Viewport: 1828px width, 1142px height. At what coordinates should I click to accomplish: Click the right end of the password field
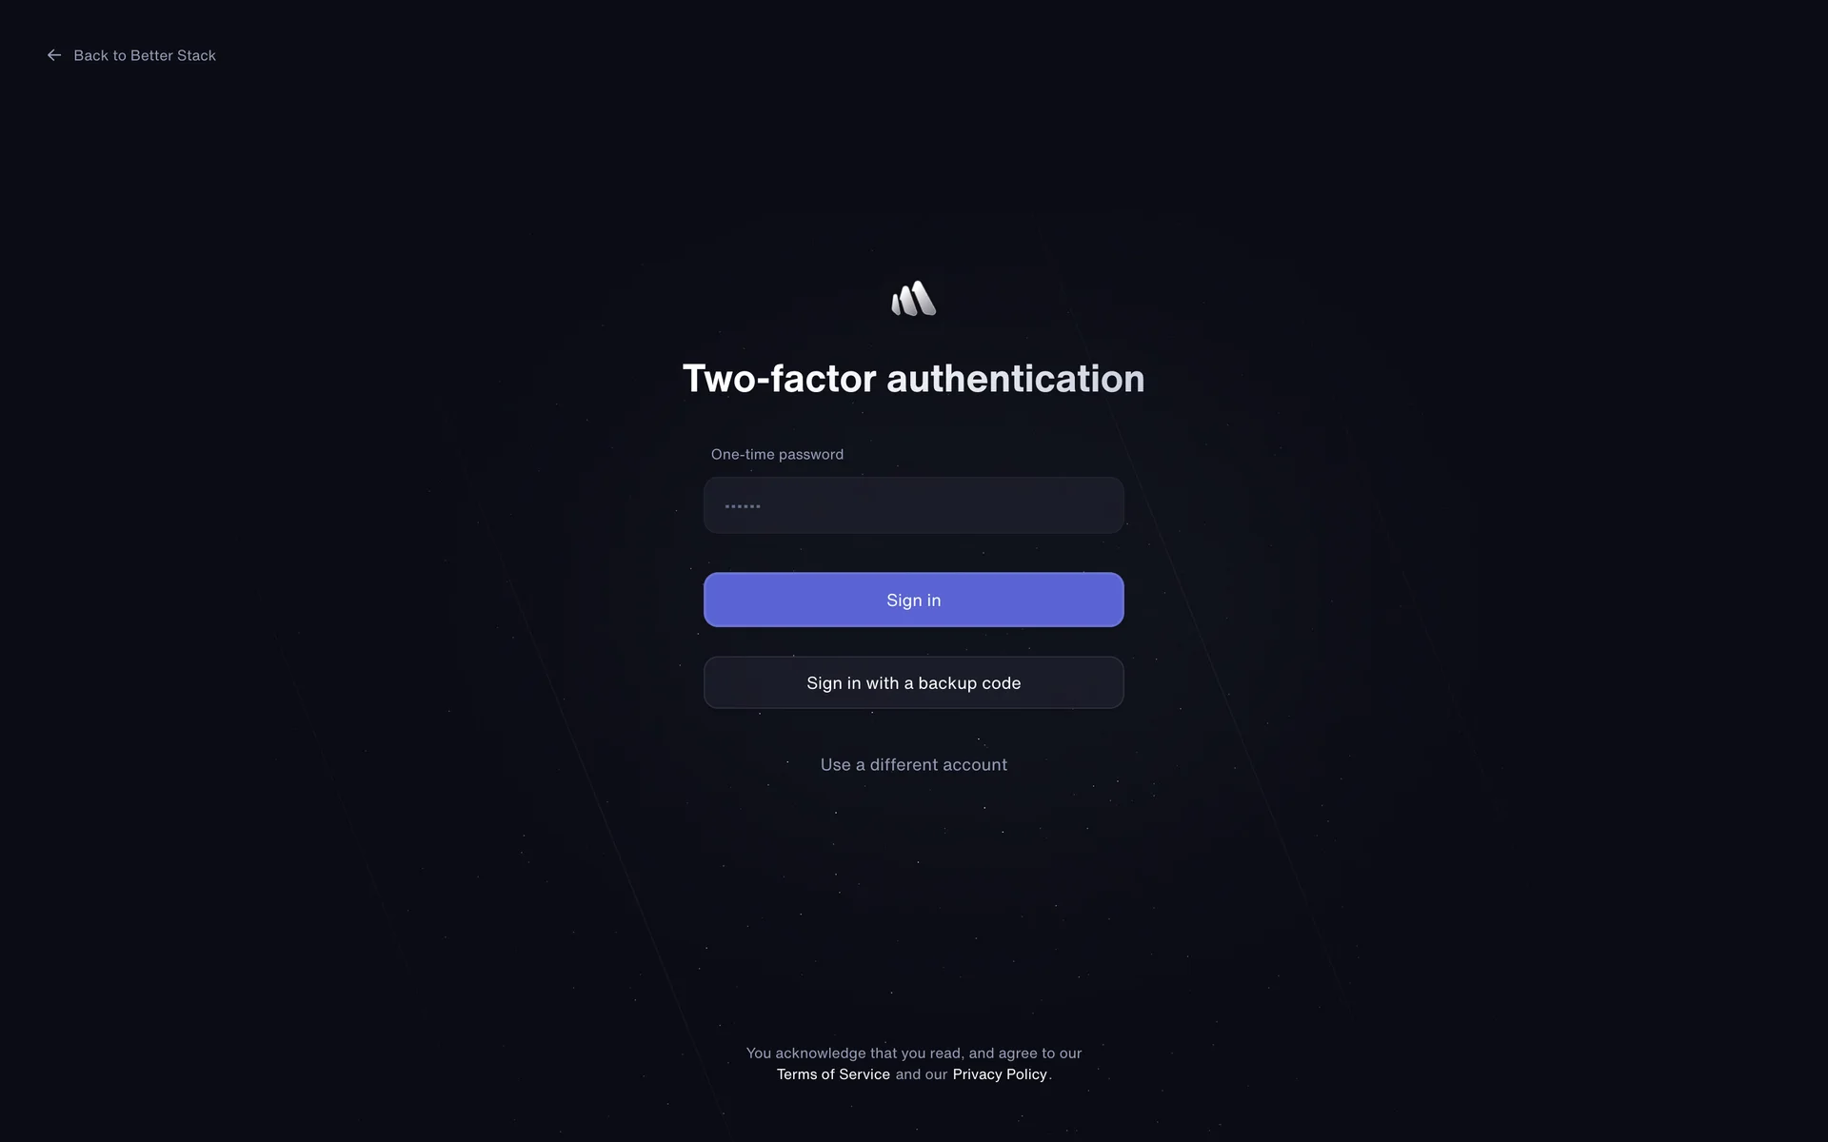pos(1104,505)
